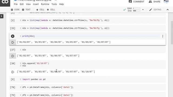This screenshot has height=97, width=173.
Task: Click cell 37 output list of four dates
Action: click(48, 56)
